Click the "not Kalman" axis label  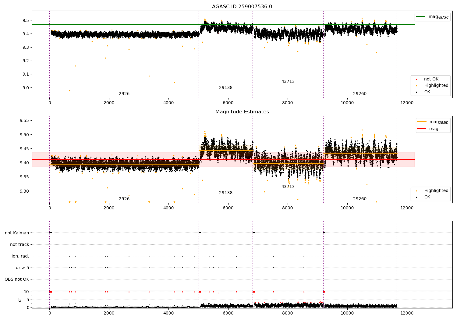point(17,233)
